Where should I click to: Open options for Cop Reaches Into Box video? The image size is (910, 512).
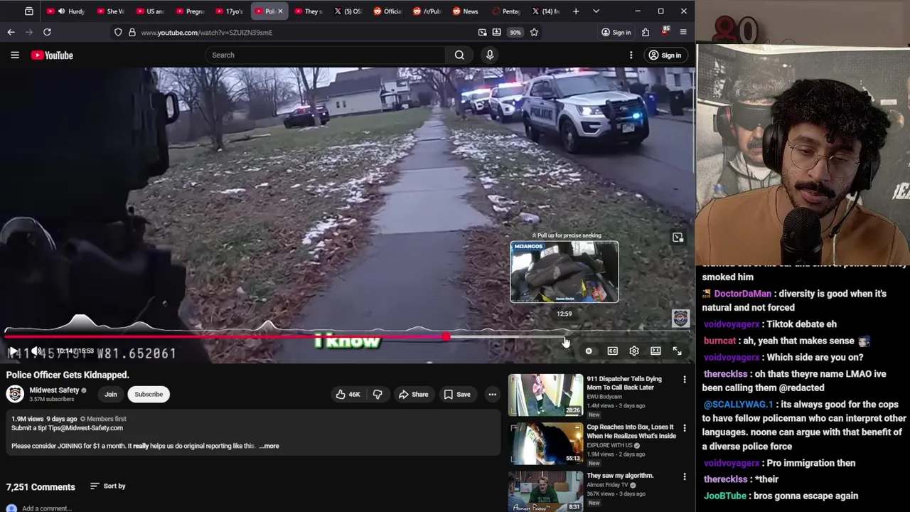point(685,428)
